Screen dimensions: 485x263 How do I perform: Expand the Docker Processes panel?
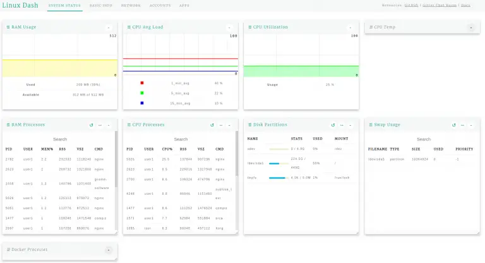point(108,250)
